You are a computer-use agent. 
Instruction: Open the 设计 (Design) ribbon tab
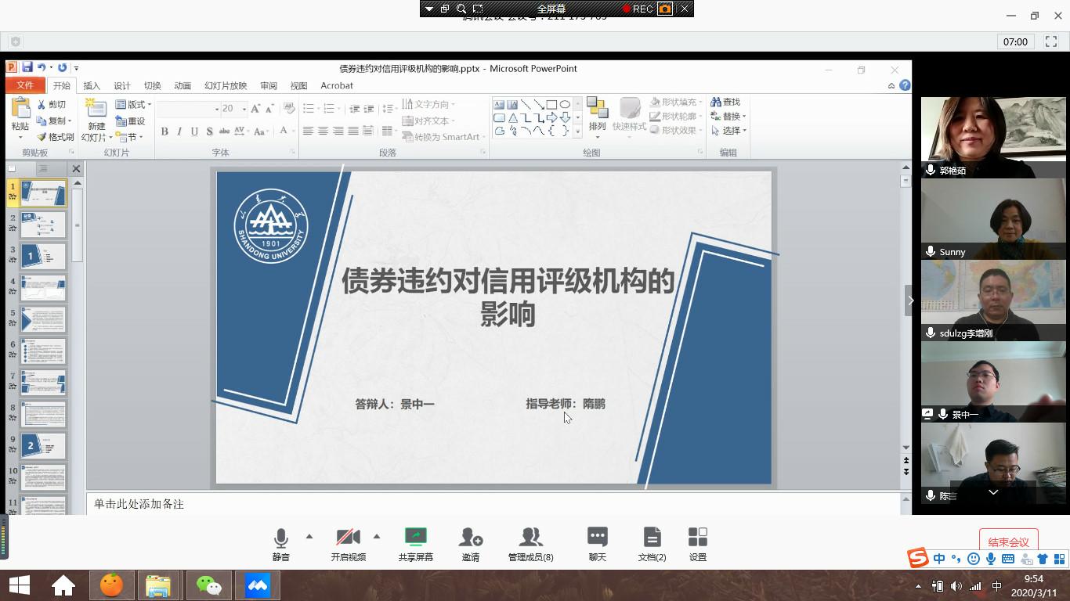pyautogui.click(x=122, y=86)
